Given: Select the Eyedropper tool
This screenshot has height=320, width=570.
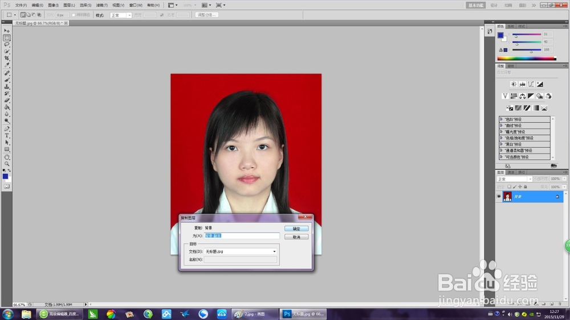Looking at the screenshot, I should coord(7,65).
